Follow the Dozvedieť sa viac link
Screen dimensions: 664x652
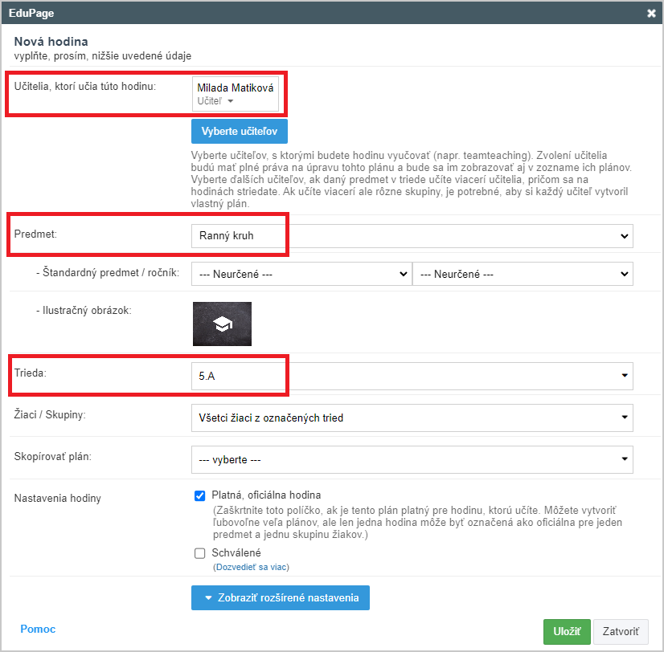click(x=252, y=567)
